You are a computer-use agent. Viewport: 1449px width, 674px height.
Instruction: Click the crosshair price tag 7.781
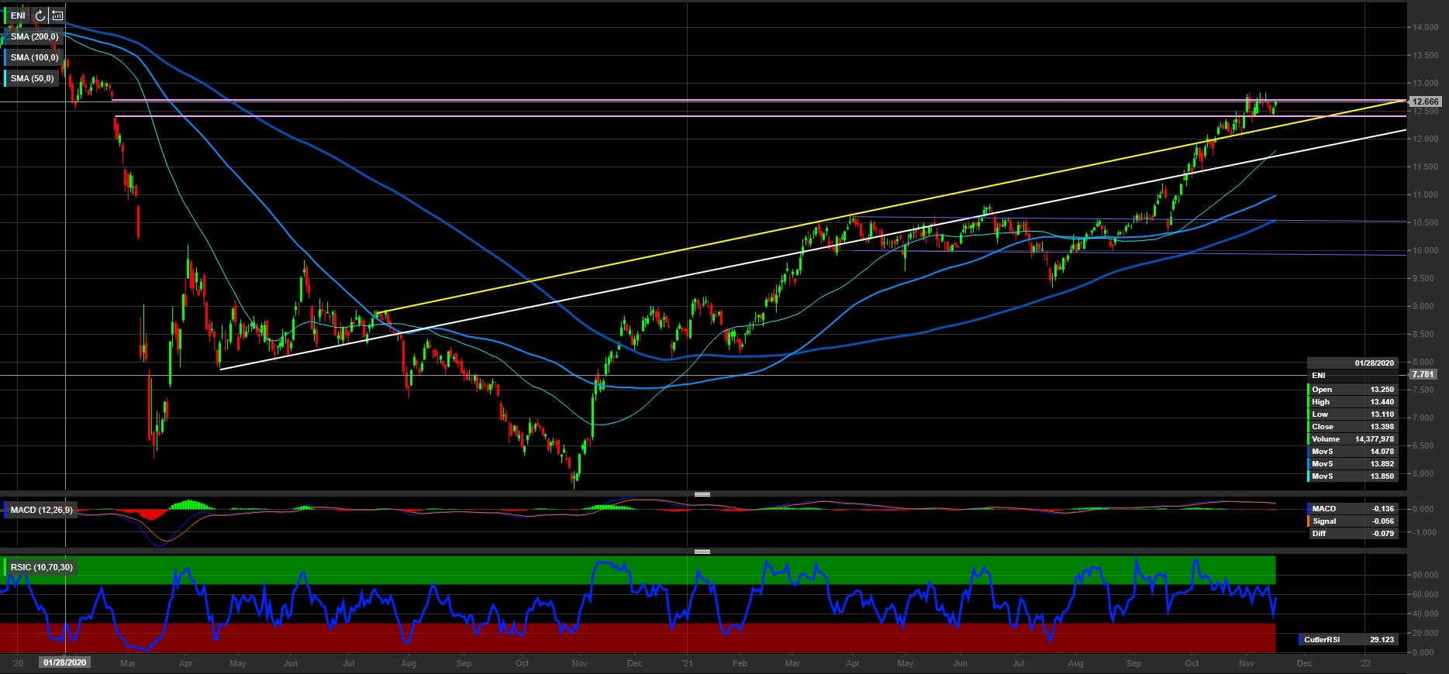tap(1423, 374)
